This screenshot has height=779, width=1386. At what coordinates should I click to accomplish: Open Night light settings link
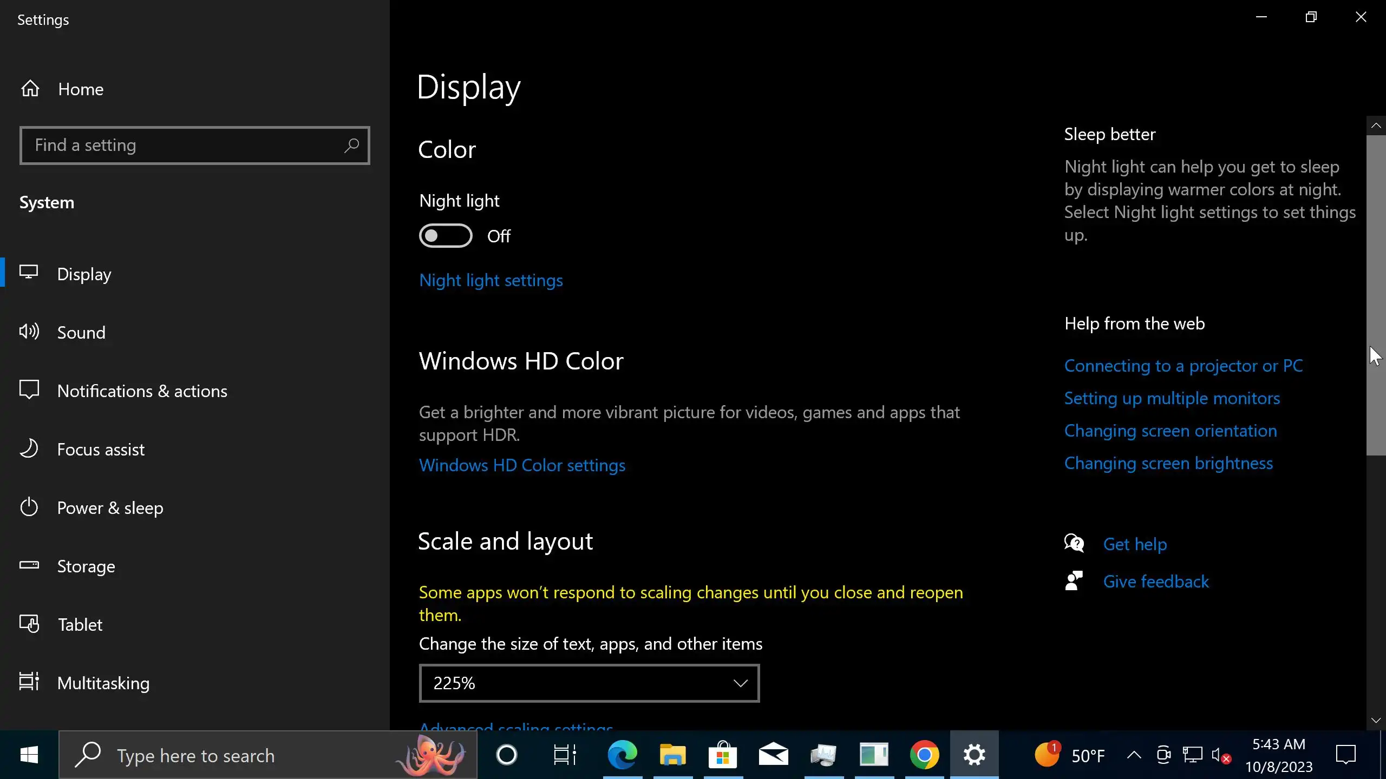(x=491, y=280)
